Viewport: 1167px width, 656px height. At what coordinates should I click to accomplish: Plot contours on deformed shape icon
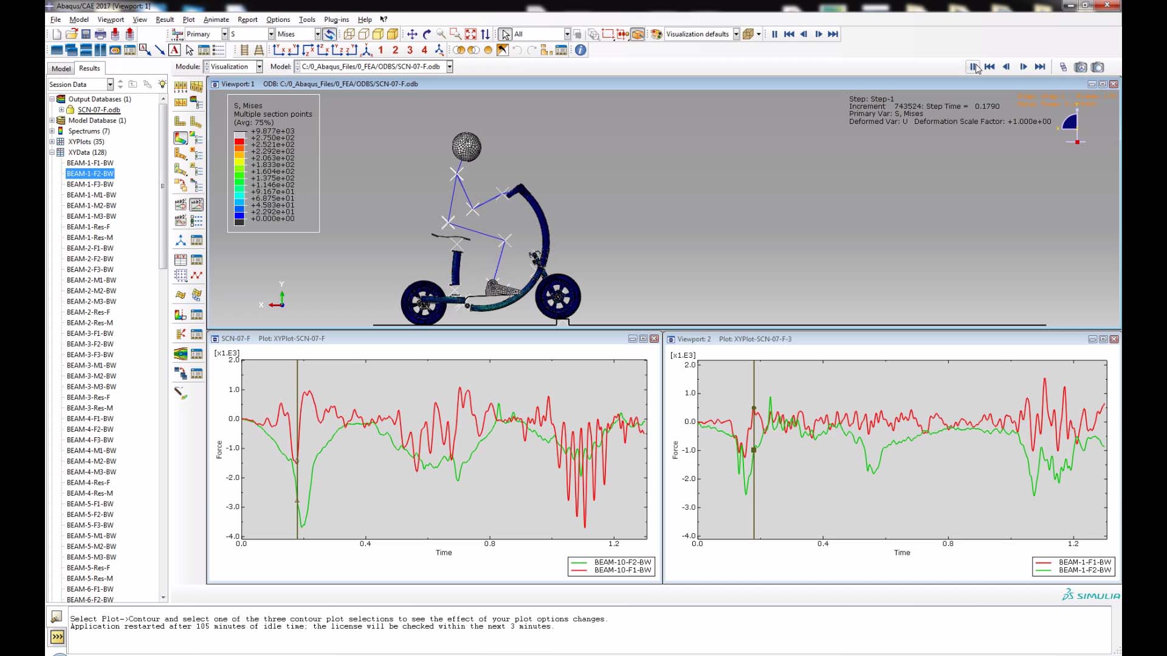coord(181,138)
